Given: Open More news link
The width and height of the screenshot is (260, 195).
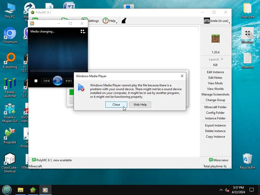Looking at the screenshot, I should [x=219, y=160].
